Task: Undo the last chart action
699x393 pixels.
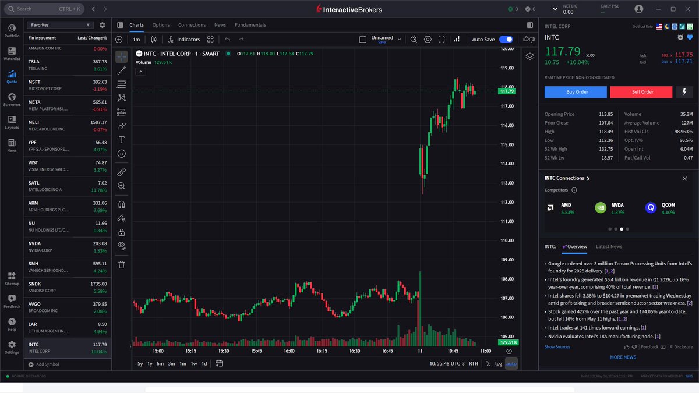Action: pos(227,40)
